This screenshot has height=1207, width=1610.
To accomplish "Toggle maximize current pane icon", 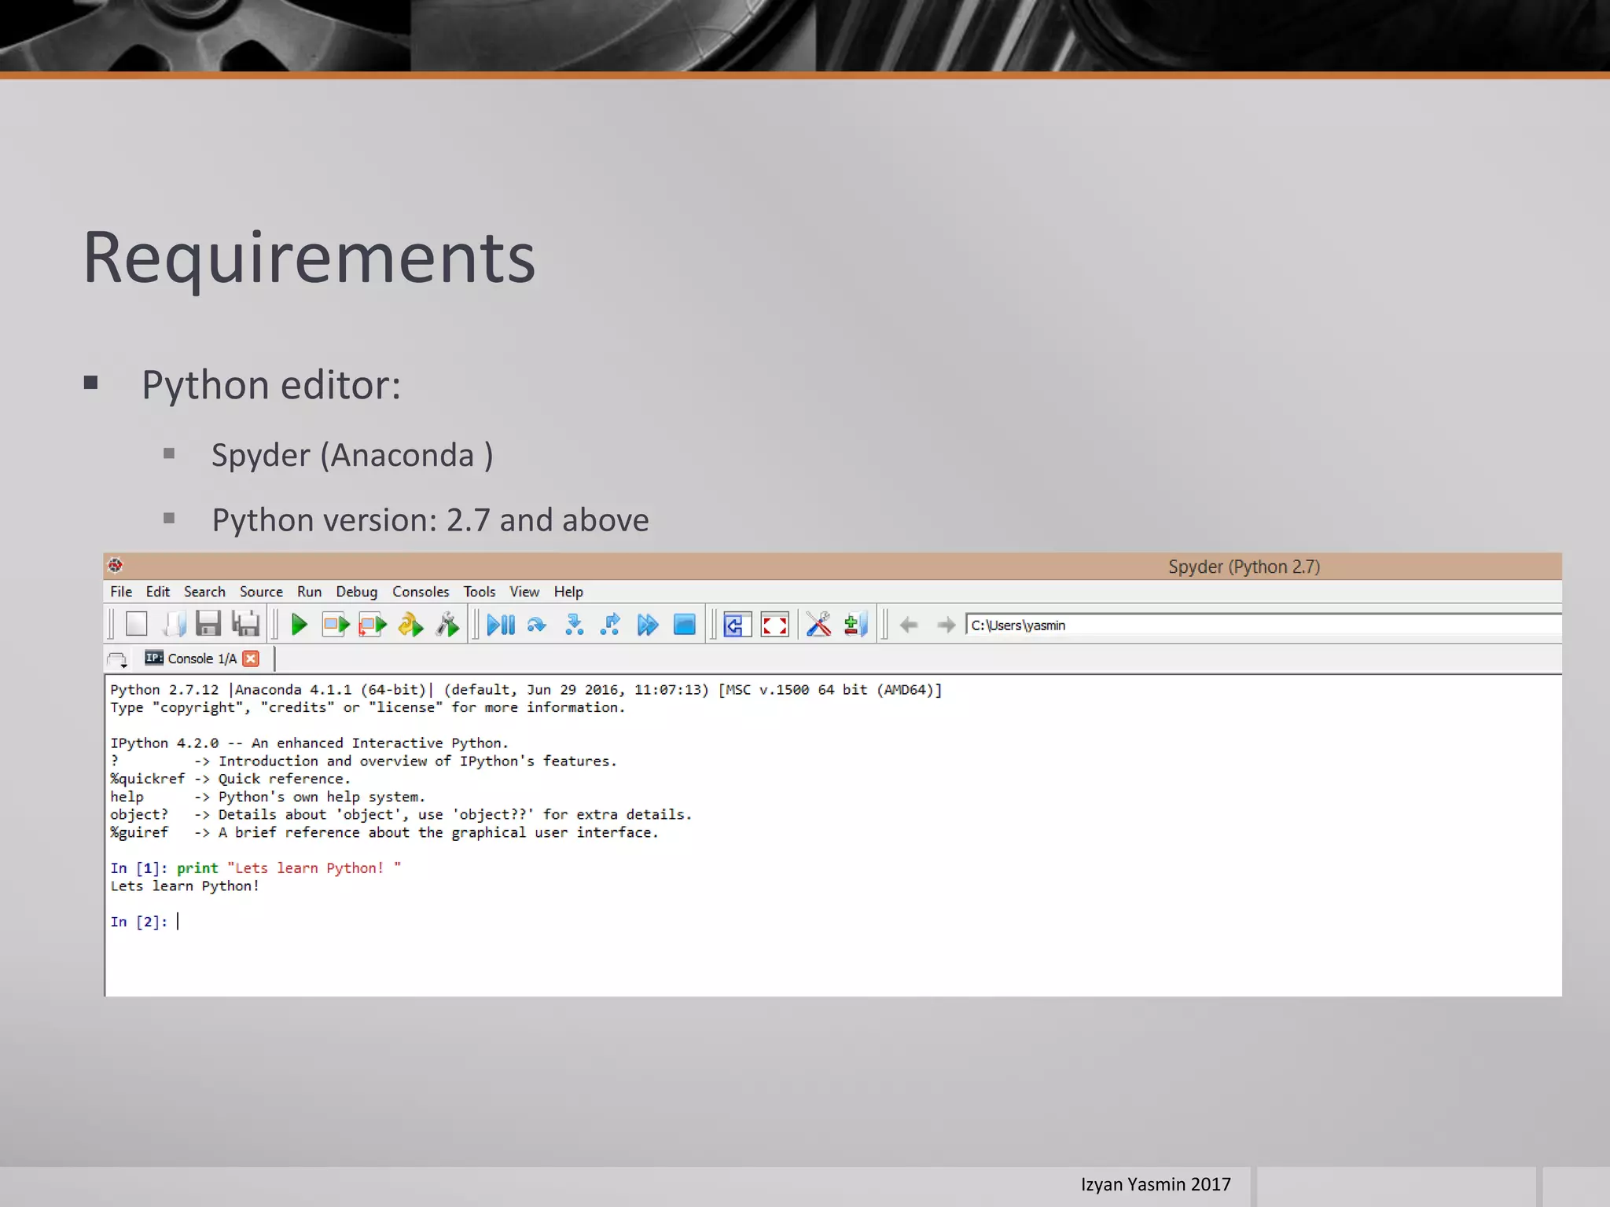I will pyautogui.click(x=737, y=626).
